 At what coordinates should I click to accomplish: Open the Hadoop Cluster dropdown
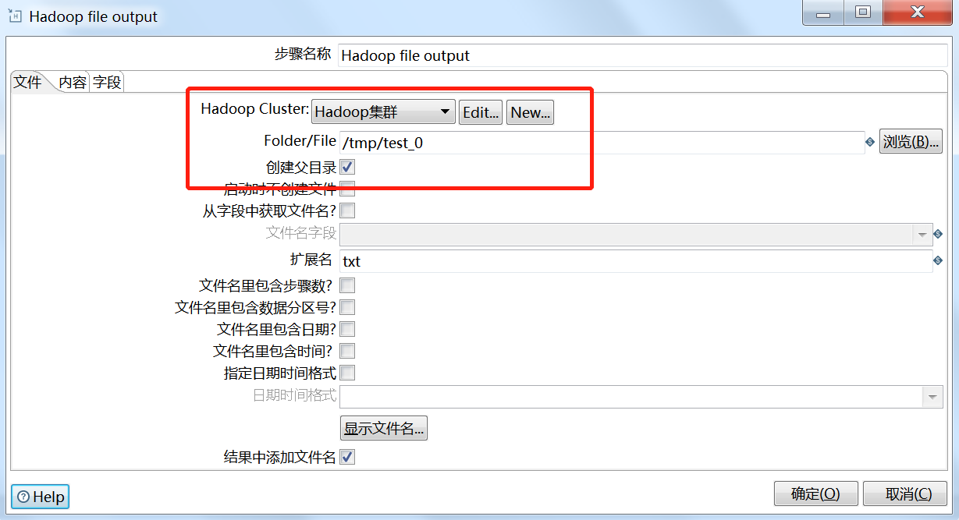383,112
